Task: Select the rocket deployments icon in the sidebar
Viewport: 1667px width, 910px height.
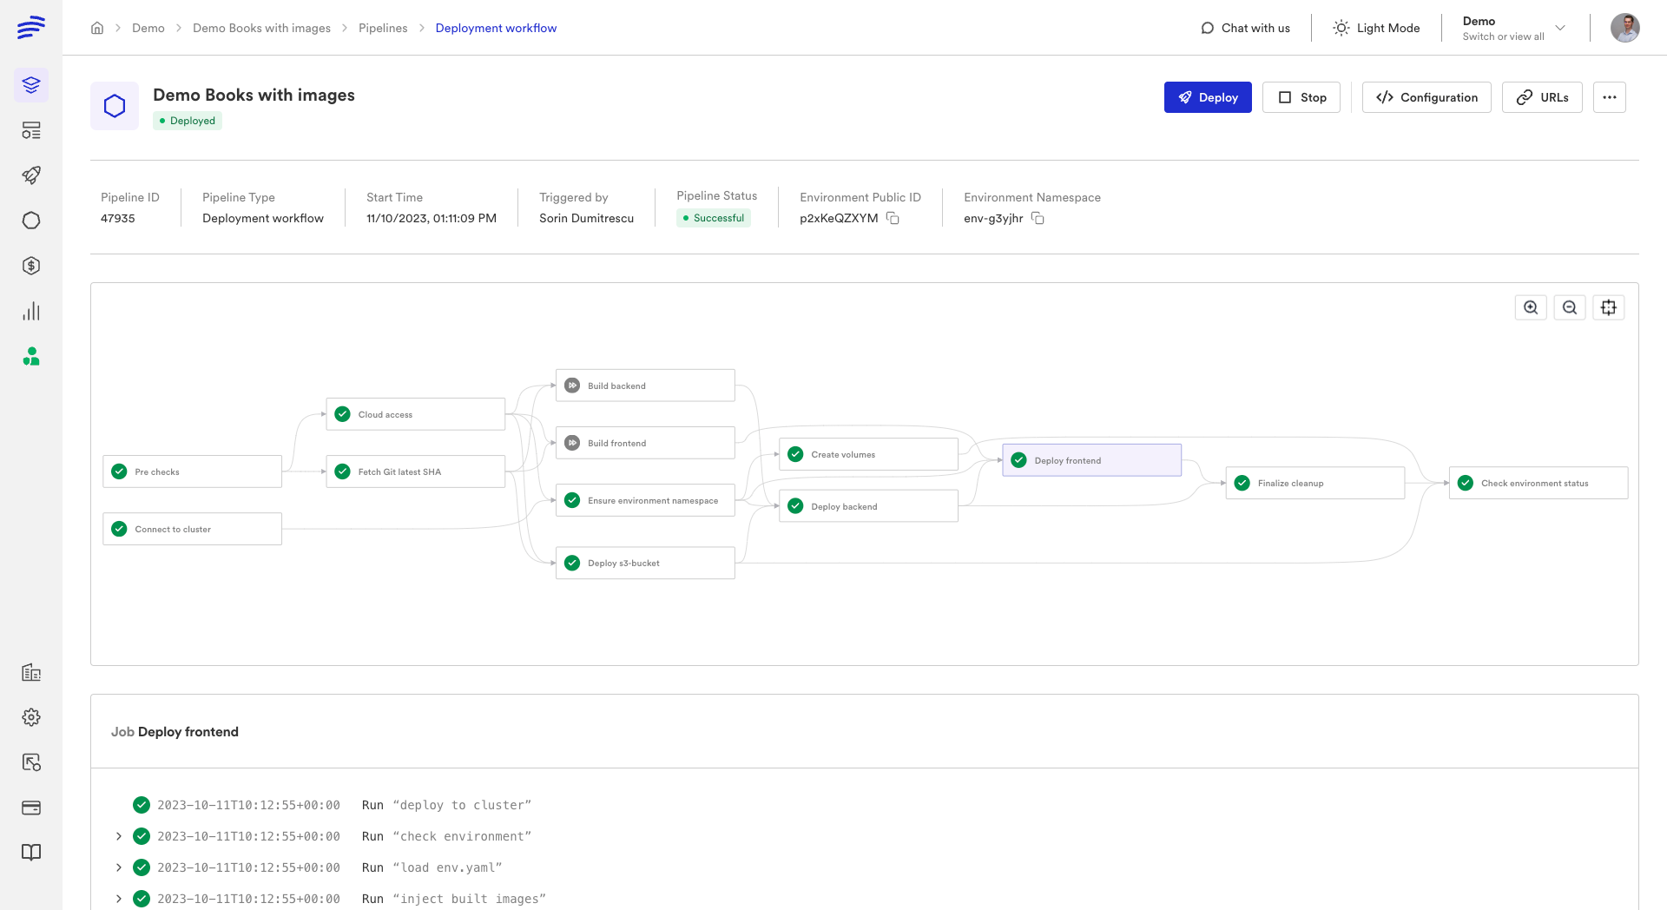Action: tap(31, 175)
